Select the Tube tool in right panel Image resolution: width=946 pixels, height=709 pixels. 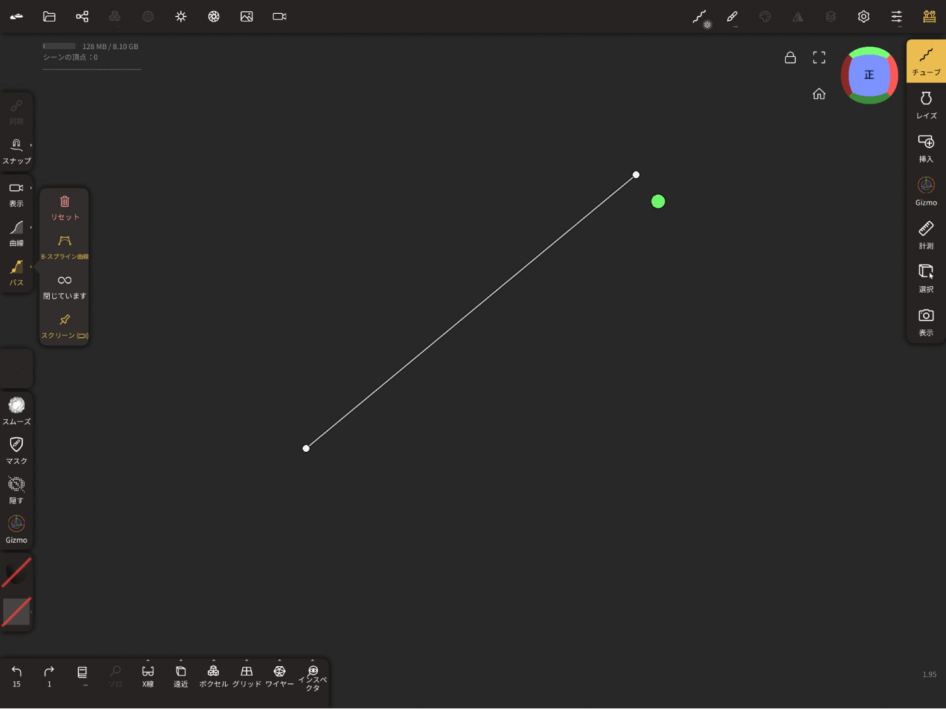[926, 62]
